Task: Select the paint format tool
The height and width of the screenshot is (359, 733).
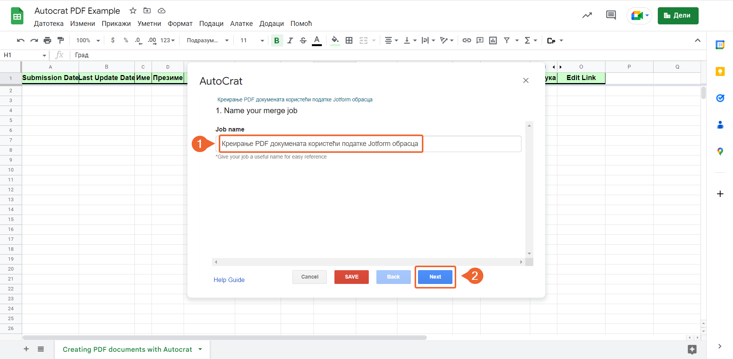Action: click(x=61, y=40)
